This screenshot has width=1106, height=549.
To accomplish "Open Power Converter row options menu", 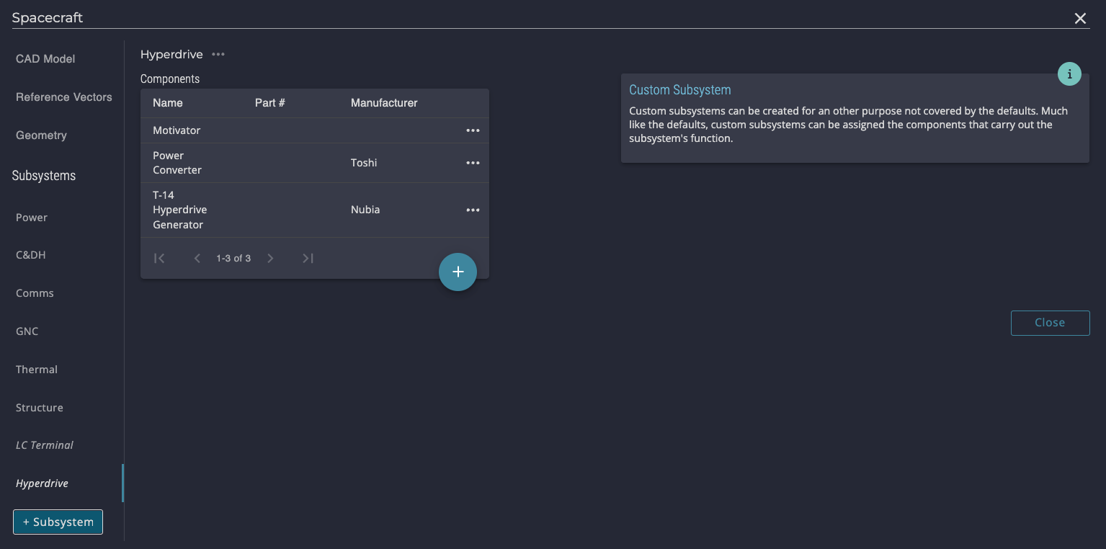I will coord(473,163).
